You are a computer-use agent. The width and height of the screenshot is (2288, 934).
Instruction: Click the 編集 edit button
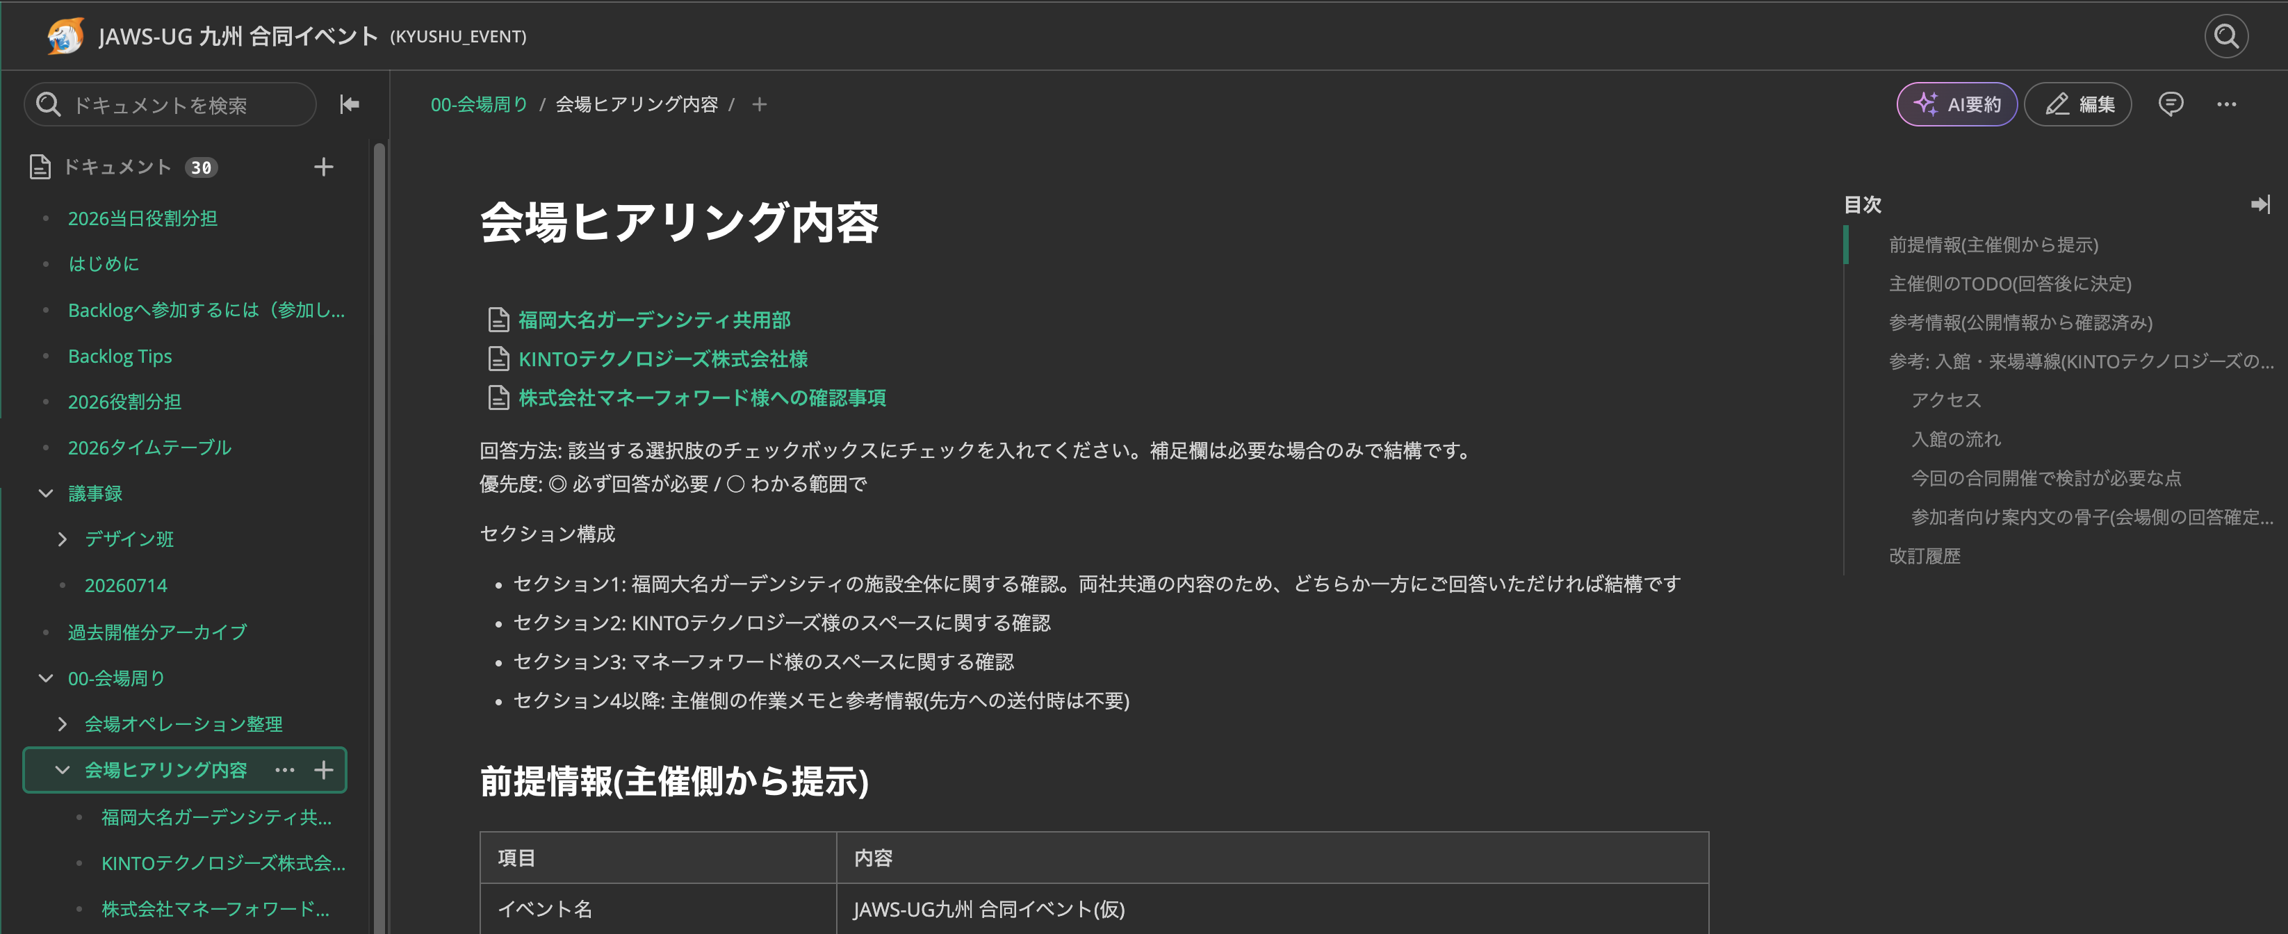[x=2078, y=105]
